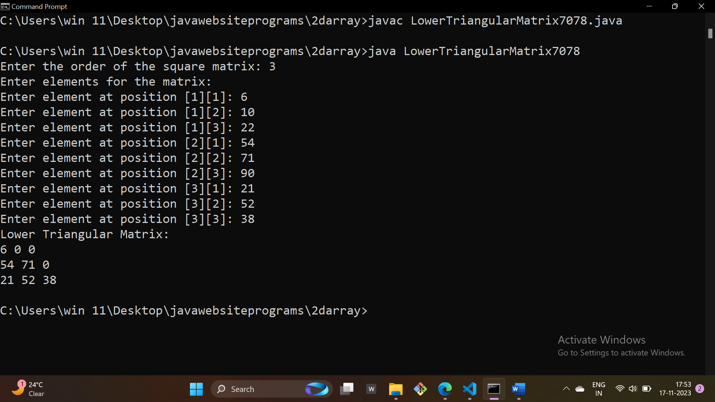The width and height of the screenshot is (715, 402).
Task: Open the clock and date calendar
Action: click(675, 389)
